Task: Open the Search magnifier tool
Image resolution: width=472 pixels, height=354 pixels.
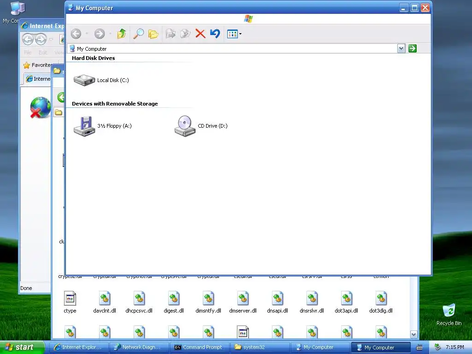Action: (x=138, y=34)
